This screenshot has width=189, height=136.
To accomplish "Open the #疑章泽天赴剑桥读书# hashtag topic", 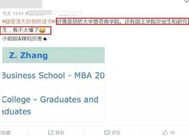I will coord(29,22).
